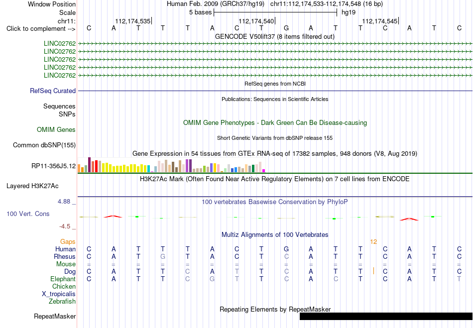Click the Chicken species label
Image resolution: width=473 pixels, height=328 pixels.
pyautogui.click(x=64, y=286)
